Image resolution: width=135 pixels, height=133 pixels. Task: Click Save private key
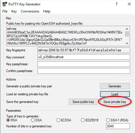[x=115, y=102]
